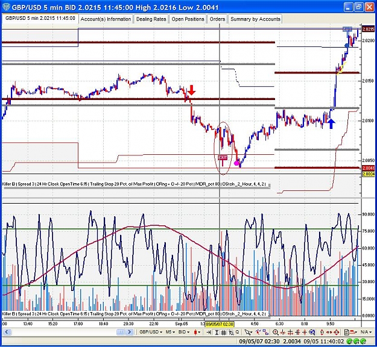Click the magenta dot marker near low
The height and width of the screenshot is (347, 377).
tap(236, 163)
